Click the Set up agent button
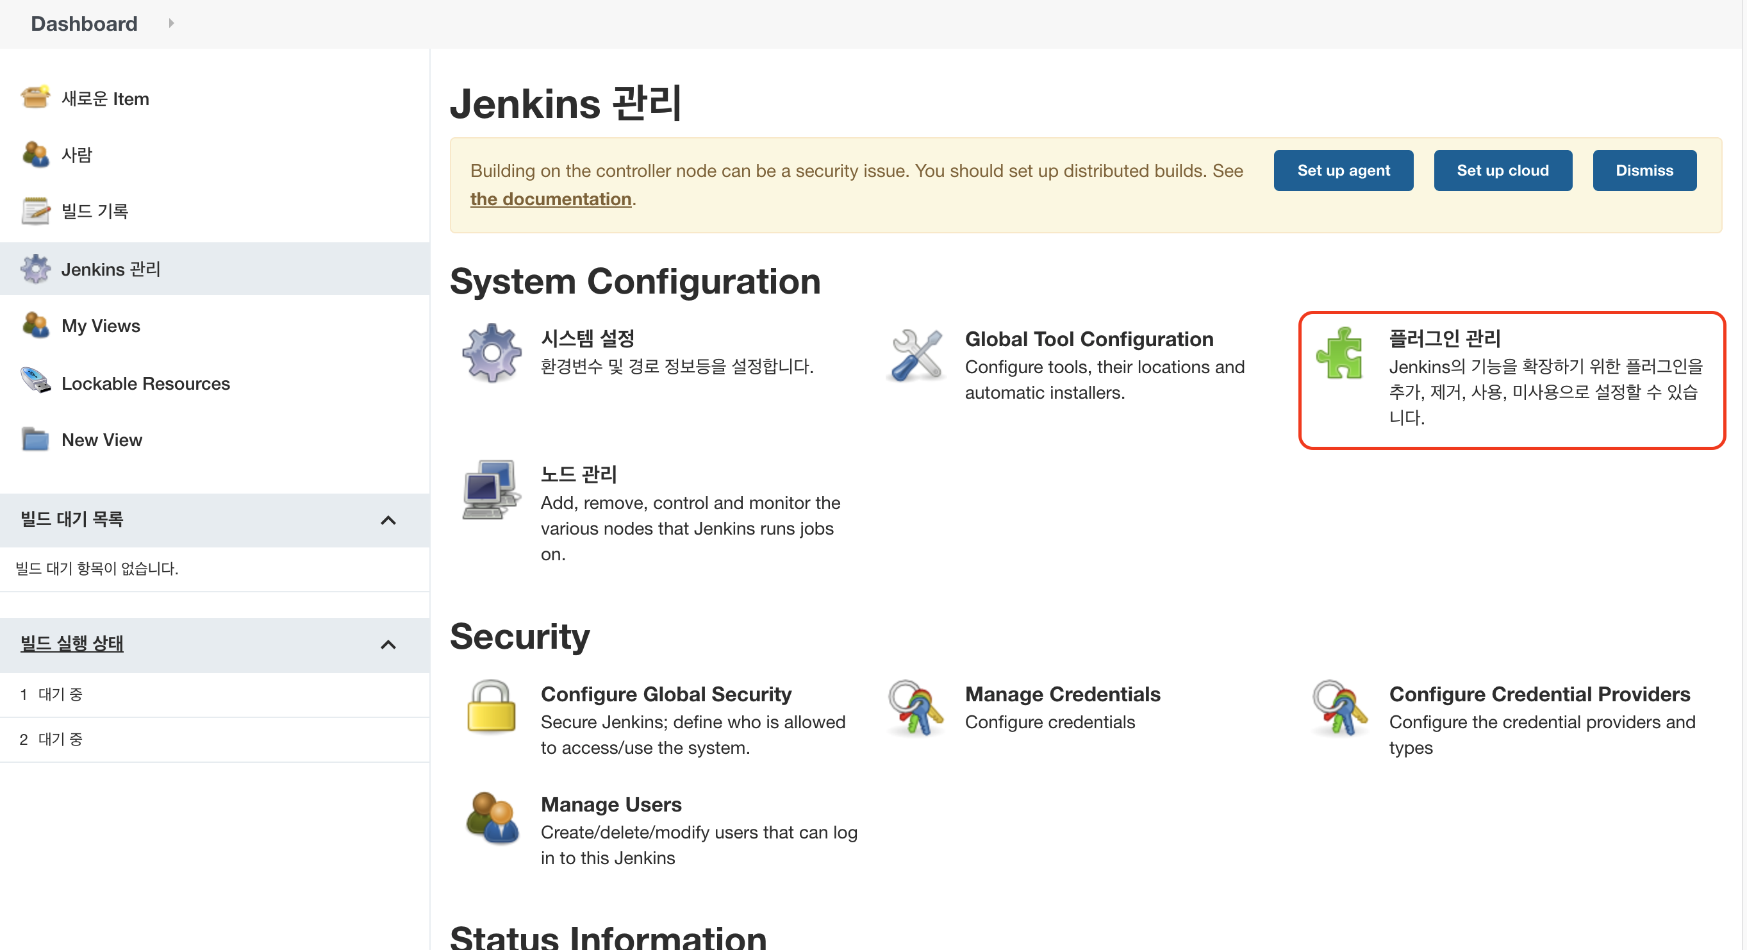This screenshot has height=950, width=1747. click(x=1343, y=171)
